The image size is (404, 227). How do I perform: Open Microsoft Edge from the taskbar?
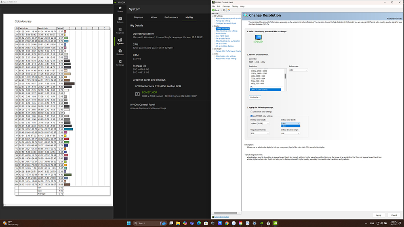[199, 223]
